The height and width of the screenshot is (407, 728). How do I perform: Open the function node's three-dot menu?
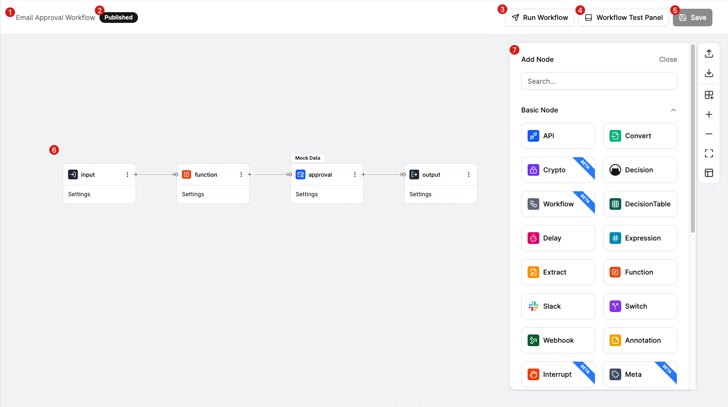click(241, 174)
